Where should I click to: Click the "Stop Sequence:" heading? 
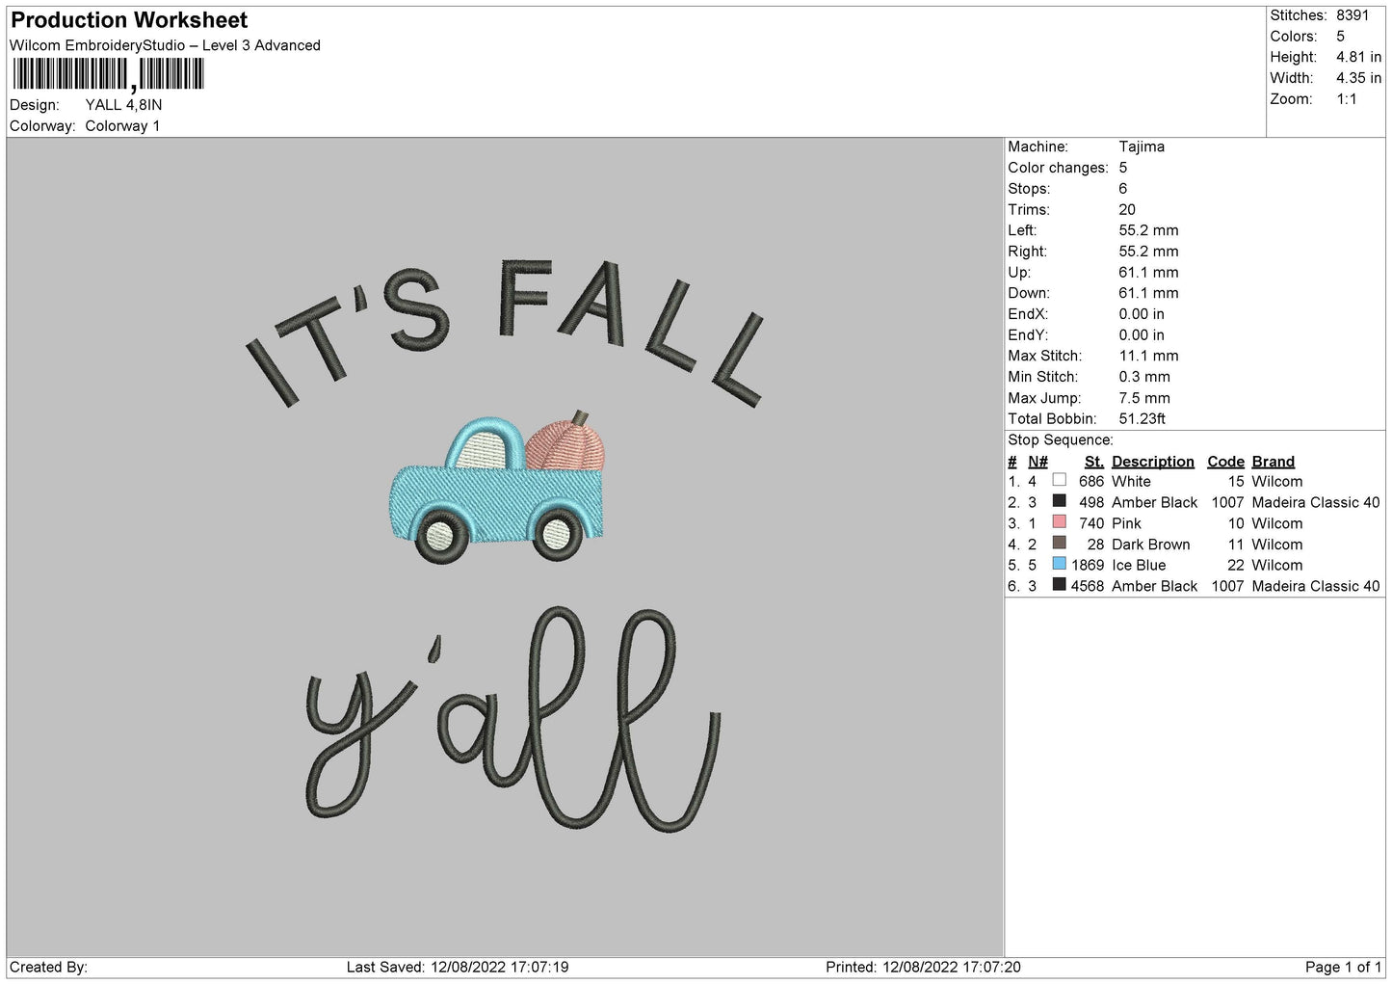[x=1061, y=440]
